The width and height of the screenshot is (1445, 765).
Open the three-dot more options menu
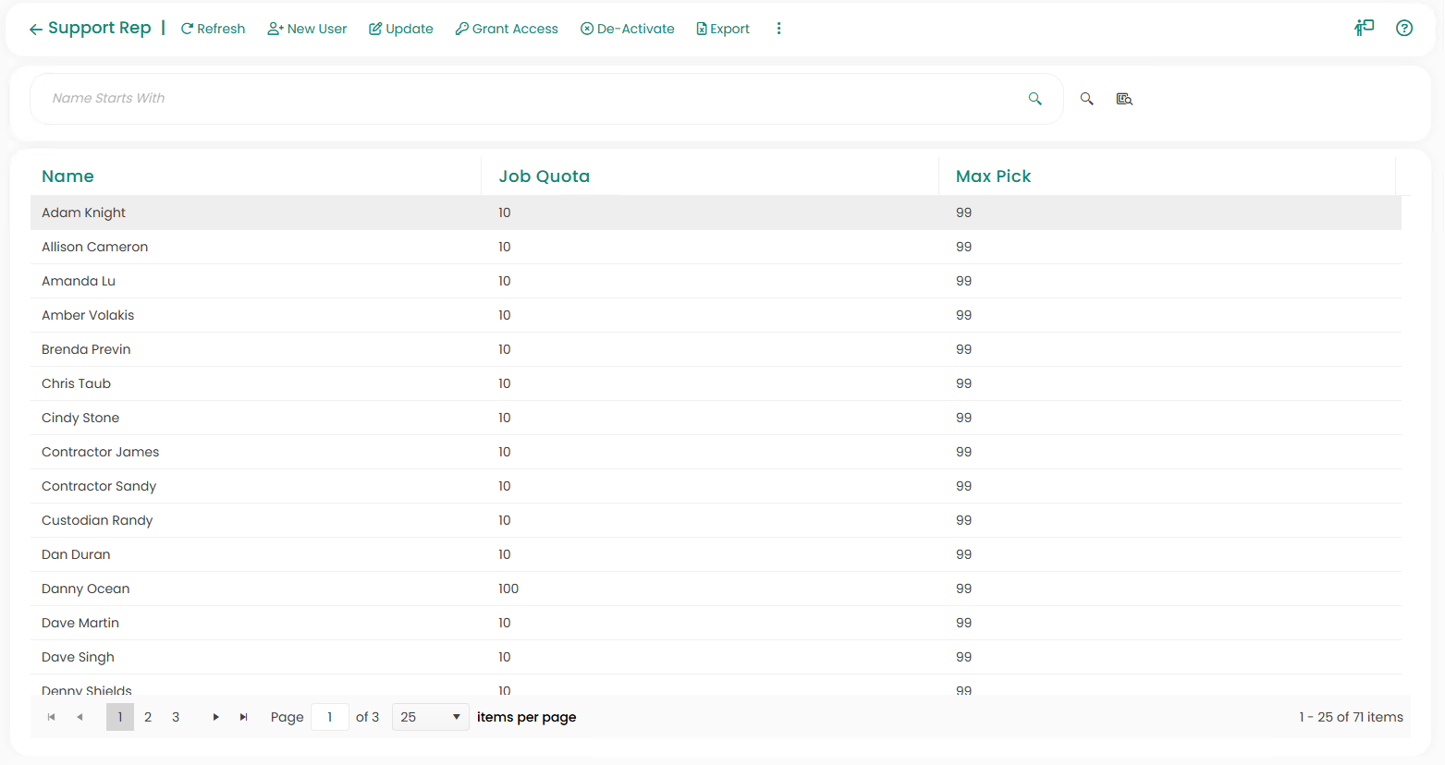(778, 29)
